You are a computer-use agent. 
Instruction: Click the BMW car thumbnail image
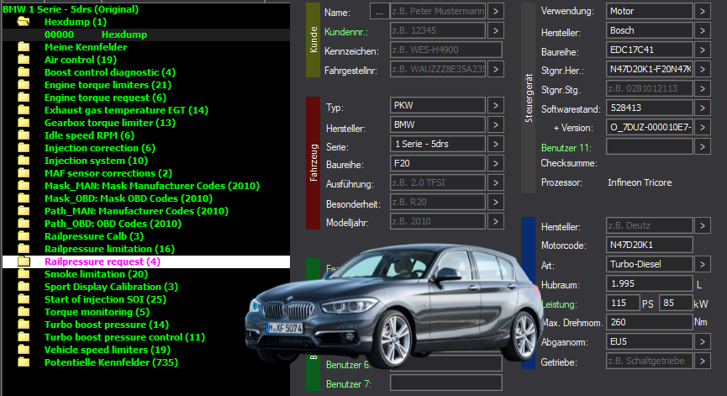(394, 306)
